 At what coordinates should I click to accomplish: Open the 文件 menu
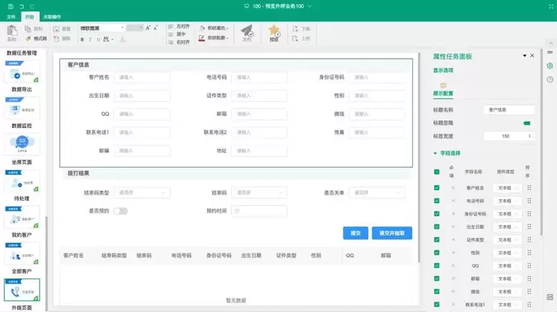11,16
